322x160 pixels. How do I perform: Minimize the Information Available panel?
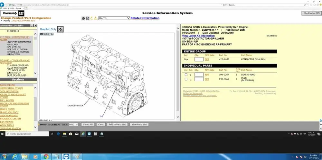(x=32, y=25)
